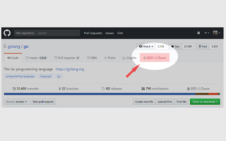The width and height of the screenshot is (226, 141).
Task: Switch to the Wiki tab
Action: 92,58
